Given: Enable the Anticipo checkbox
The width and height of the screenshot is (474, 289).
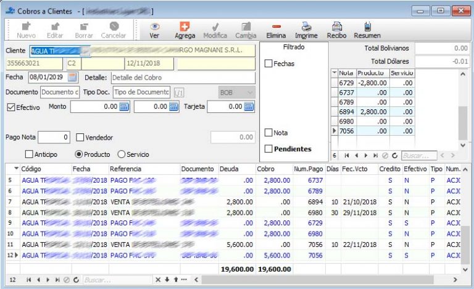Looking at the screenshot, I should point(29,154).
